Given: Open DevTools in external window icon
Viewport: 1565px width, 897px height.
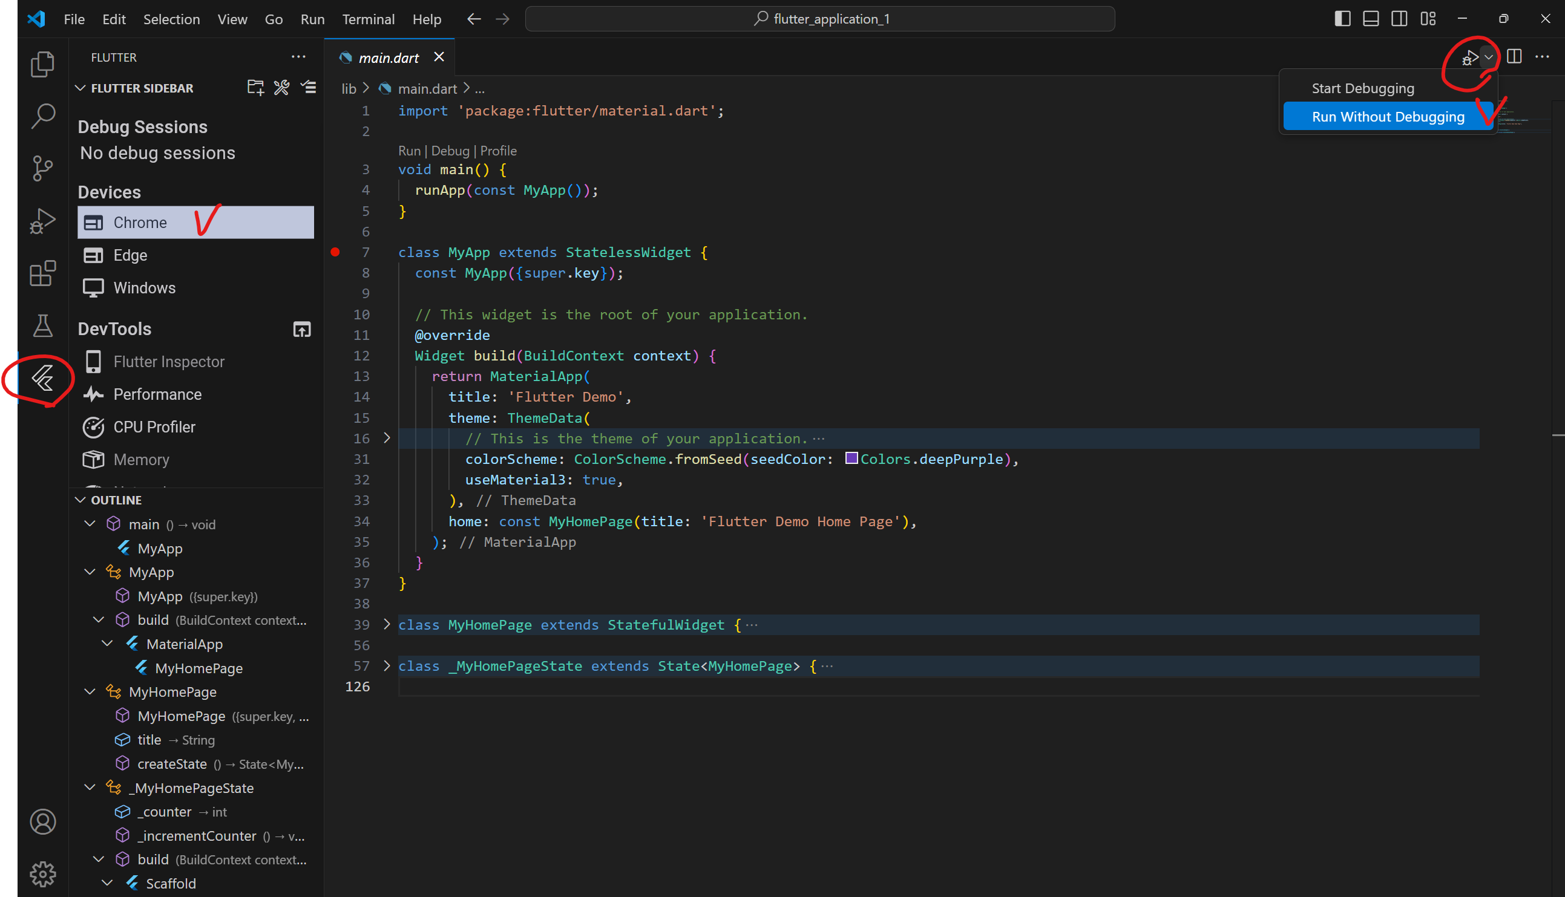Looking at the screenshot, I should 301,330.
